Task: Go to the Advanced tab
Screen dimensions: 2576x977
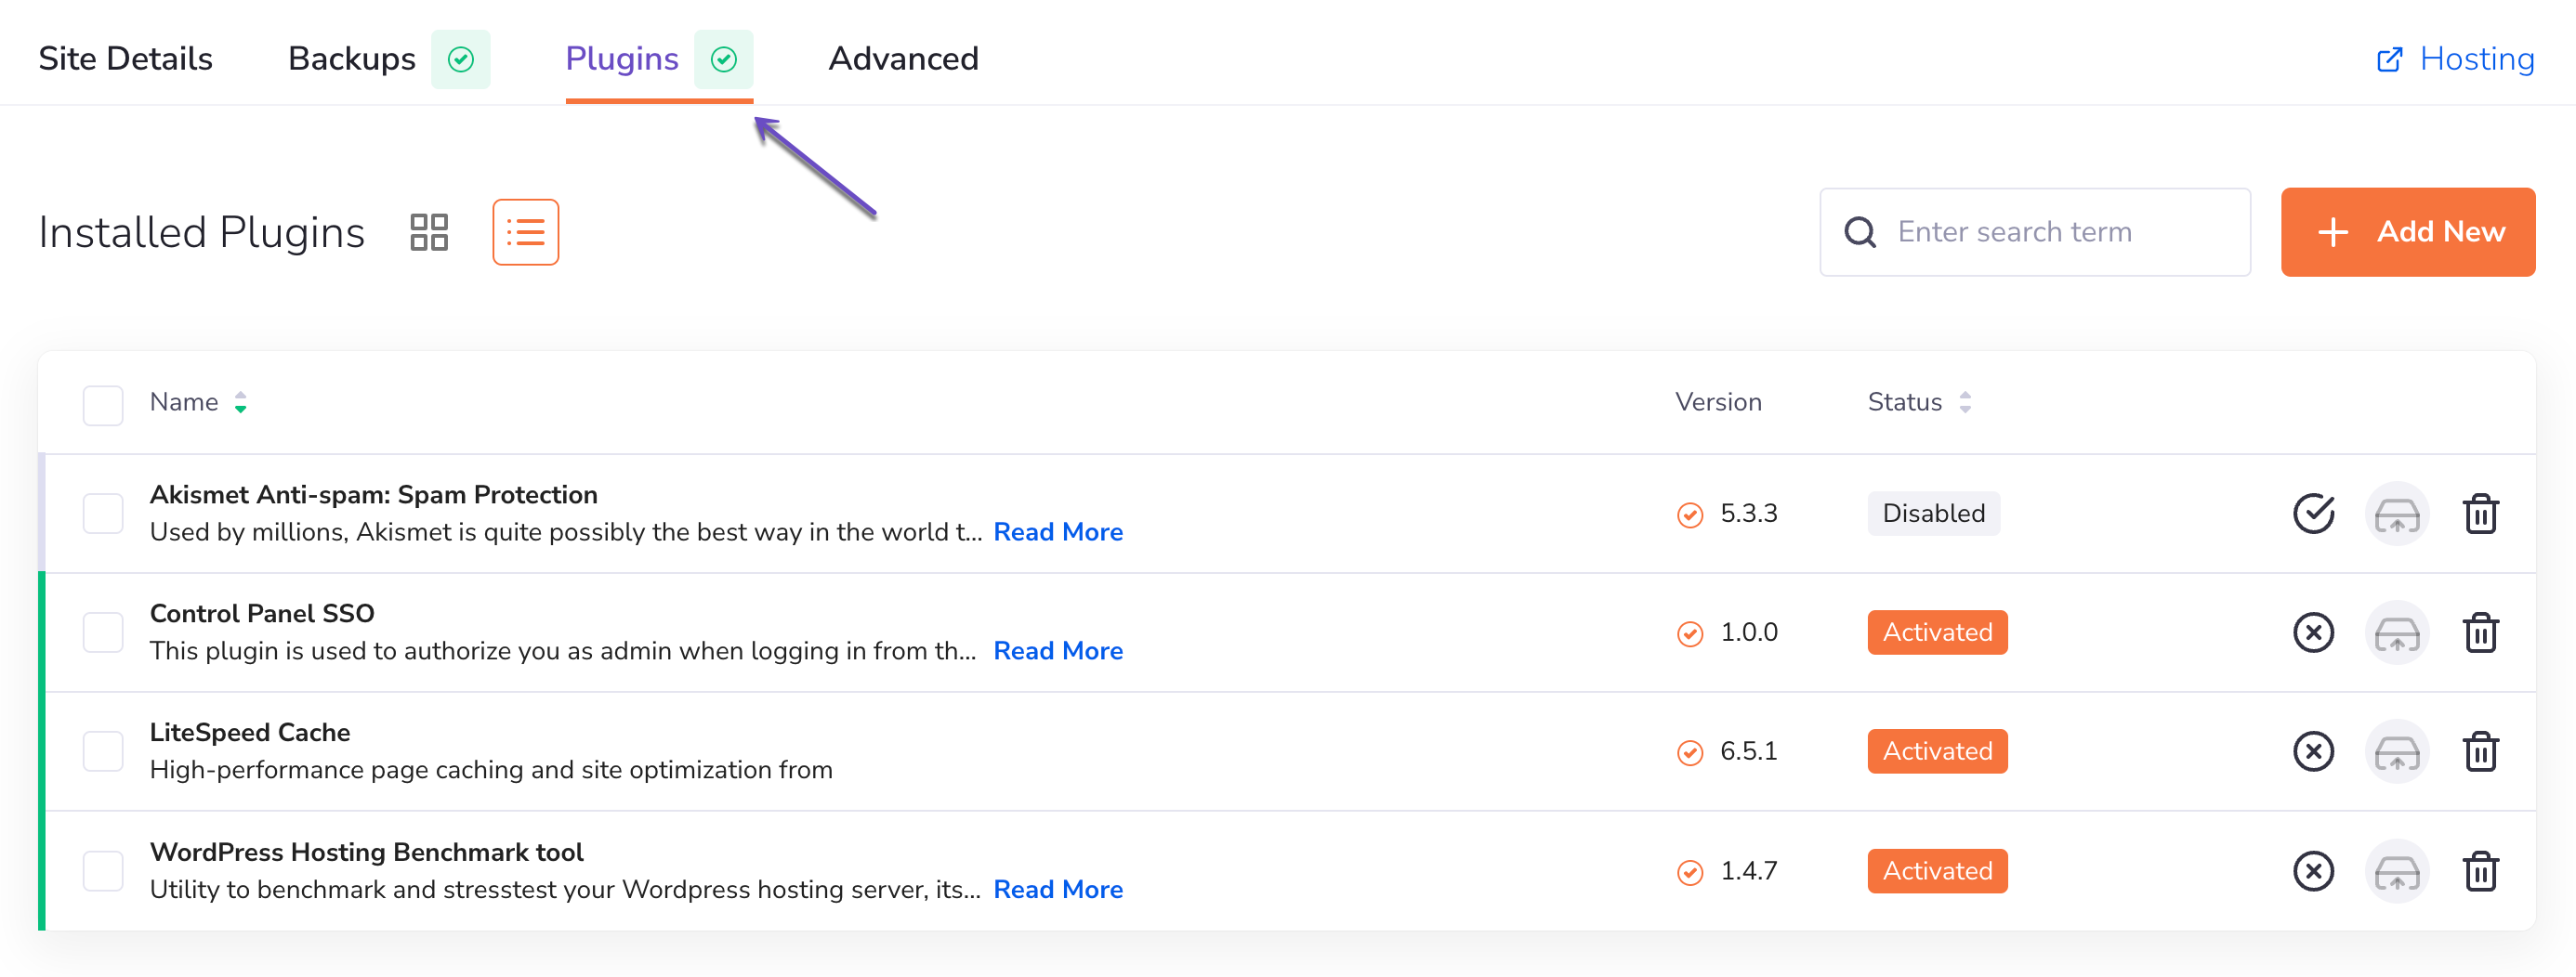Action: [903, 59]
